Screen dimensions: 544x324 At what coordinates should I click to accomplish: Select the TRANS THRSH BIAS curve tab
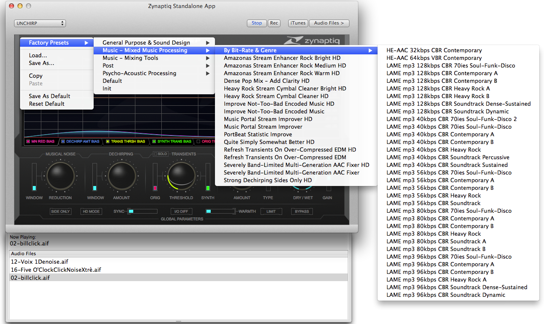coord(125,141)
